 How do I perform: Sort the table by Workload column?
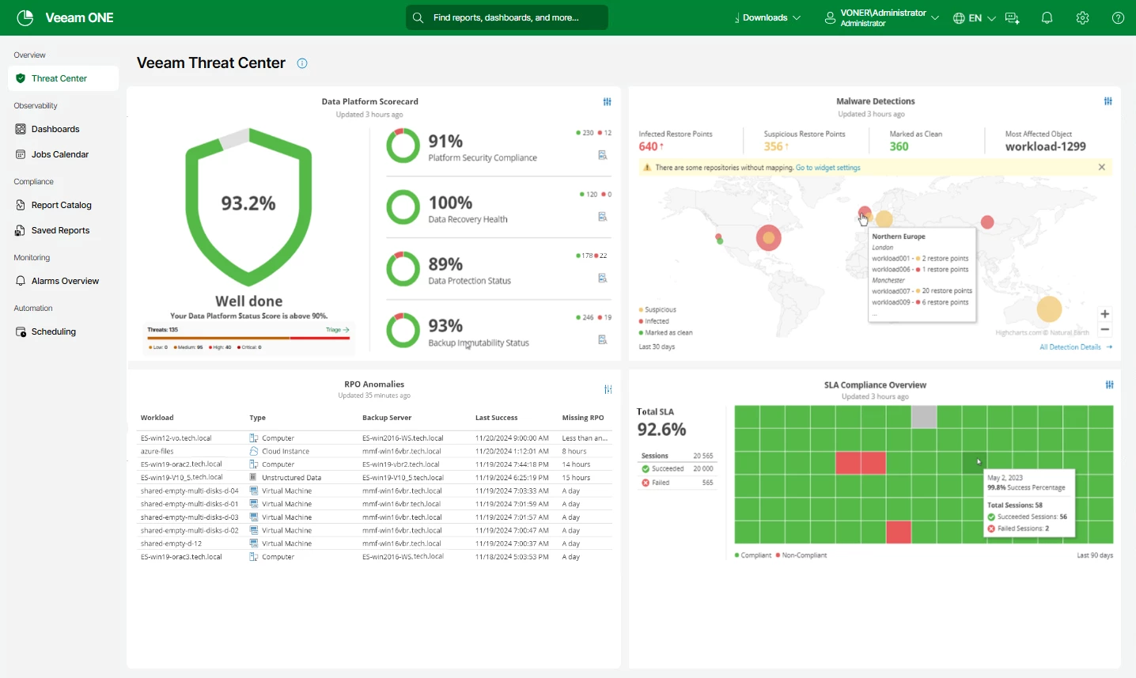(x=157, y=418)
